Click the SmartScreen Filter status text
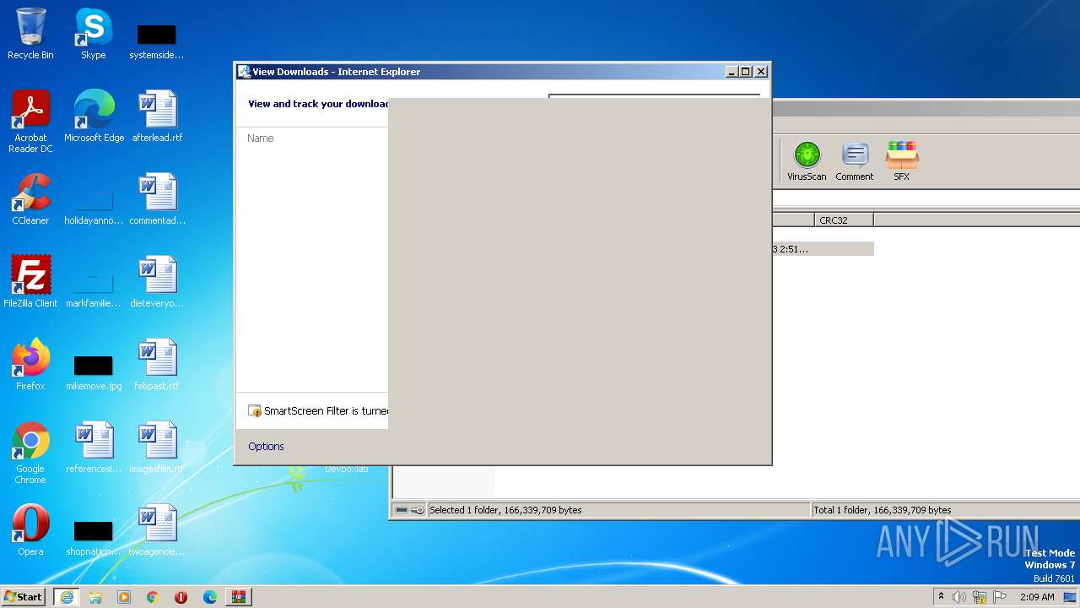 [327, 411]
